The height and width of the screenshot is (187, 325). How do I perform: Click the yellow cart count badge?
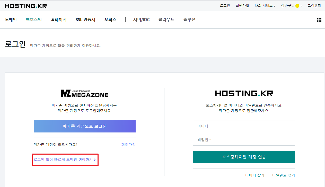pos(297,6)
